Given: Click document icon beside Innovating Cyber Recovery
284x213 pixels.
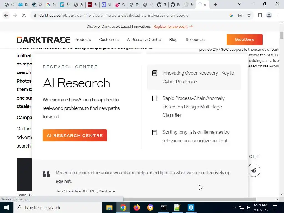Looking at the screenshot, I should pos(154,73).
